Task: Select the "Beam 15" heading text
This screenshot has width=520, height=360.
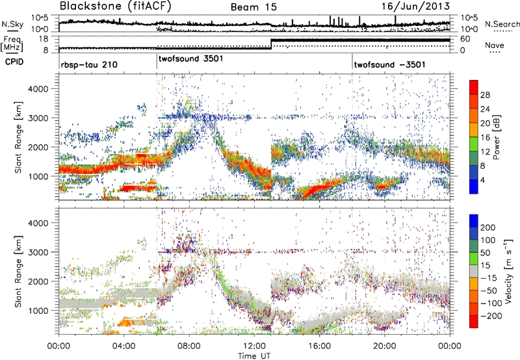Action: point(253,7)
